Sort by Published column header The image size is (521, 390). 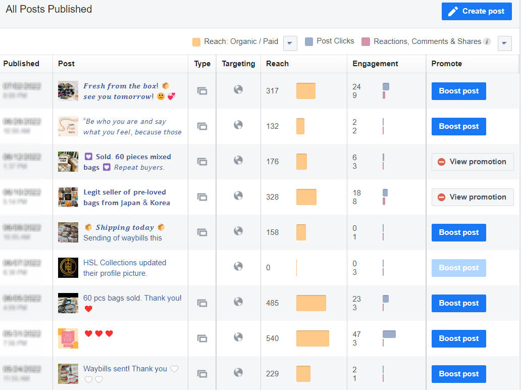click(x=21, y=64)
